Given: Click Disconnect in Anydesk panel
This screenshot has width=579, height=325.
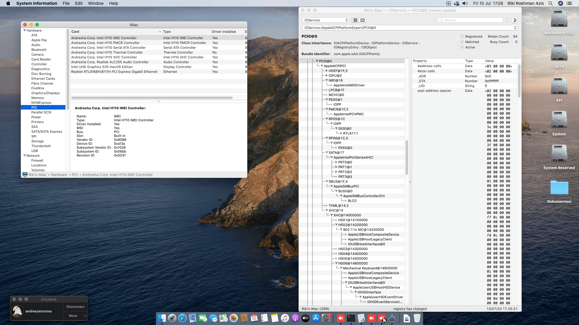Looking at the screenshot, I should [75, 307].
